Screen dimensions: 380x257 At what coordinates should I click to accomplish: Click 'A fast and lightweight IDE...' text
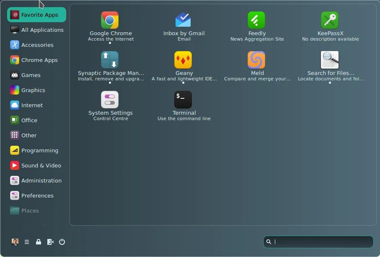tap(184, 79)
